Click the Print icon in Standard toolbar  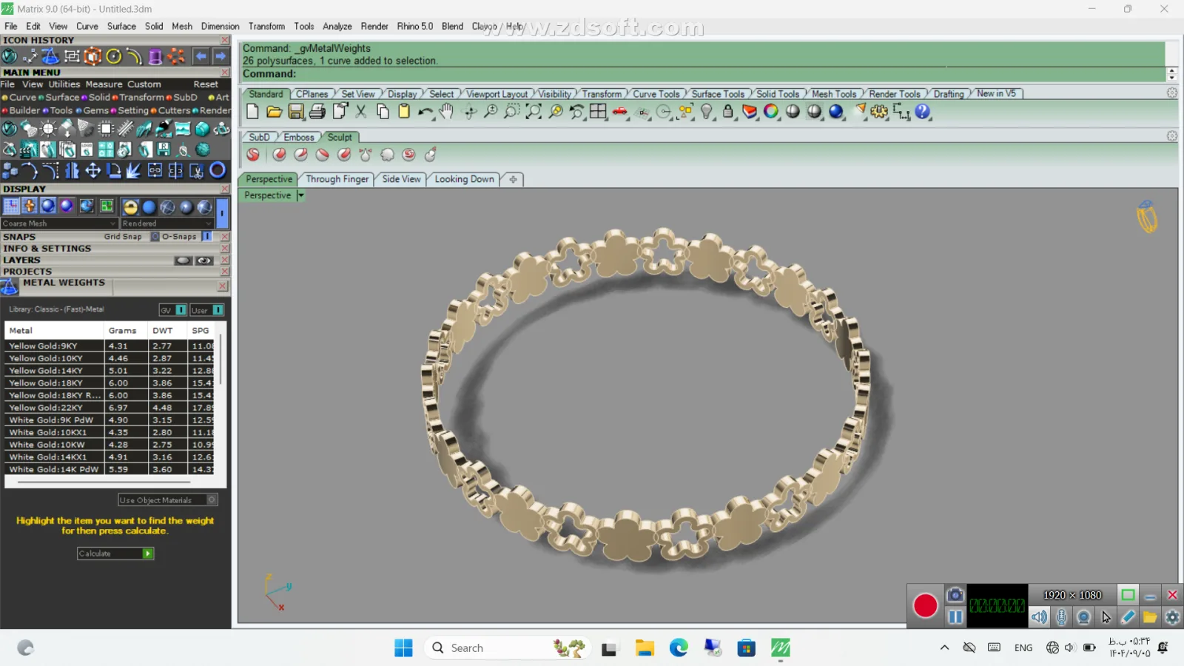(x=317, y=112)
